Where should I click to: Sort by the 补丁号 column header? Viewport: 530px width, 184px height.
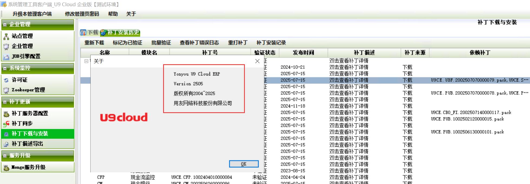pos(210,53)
